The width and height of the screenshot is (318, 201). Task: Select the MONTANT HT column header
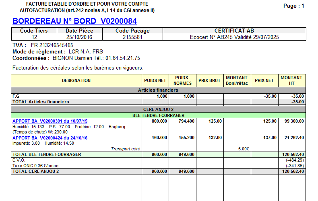click(291, 80)
